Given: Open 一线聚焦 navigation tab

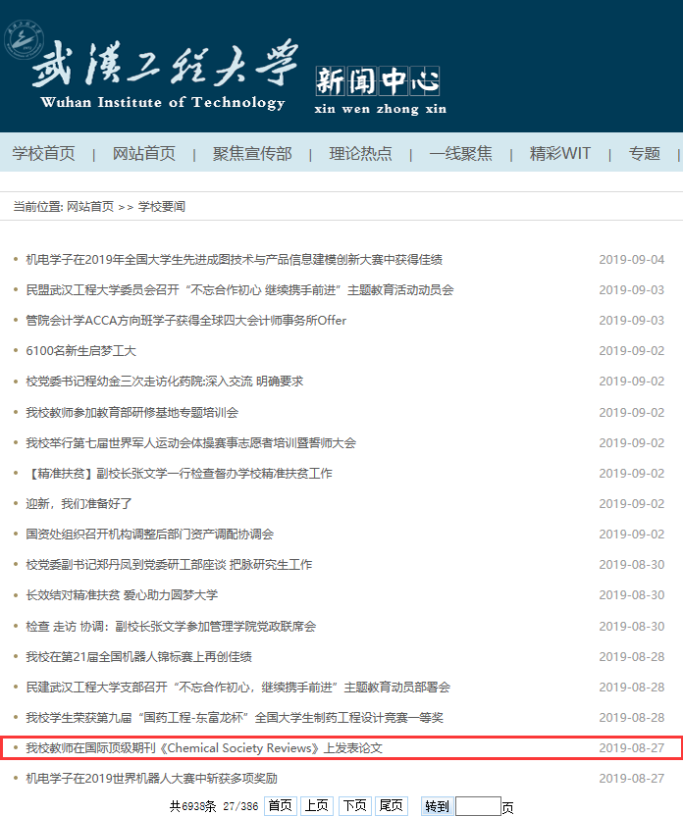Looking at the screenshot, I should pos(460,153).
